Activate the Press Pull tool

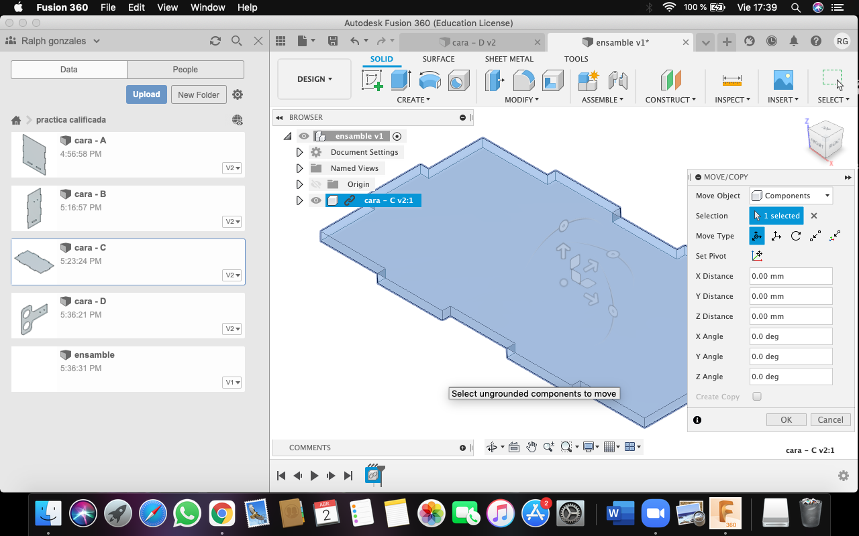[495, 80]
